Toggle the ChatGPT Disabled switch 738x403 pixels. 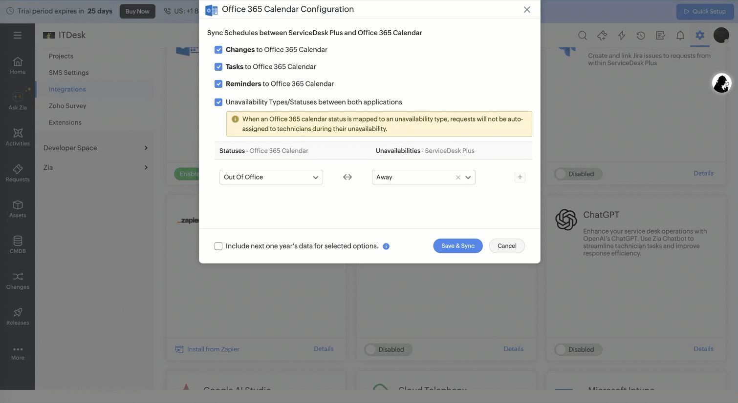578,350
